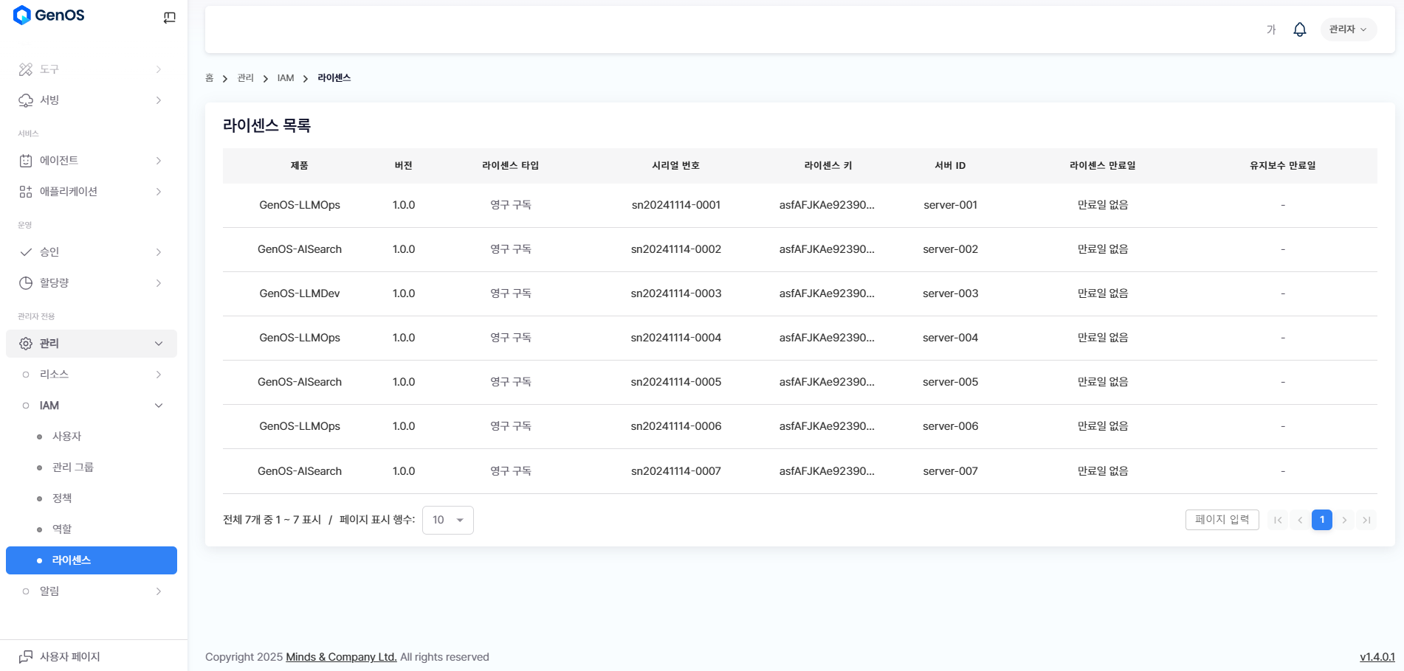1404x671 pixels.
Task: Select 사용자 under IAM
Action: coord(66,437)
